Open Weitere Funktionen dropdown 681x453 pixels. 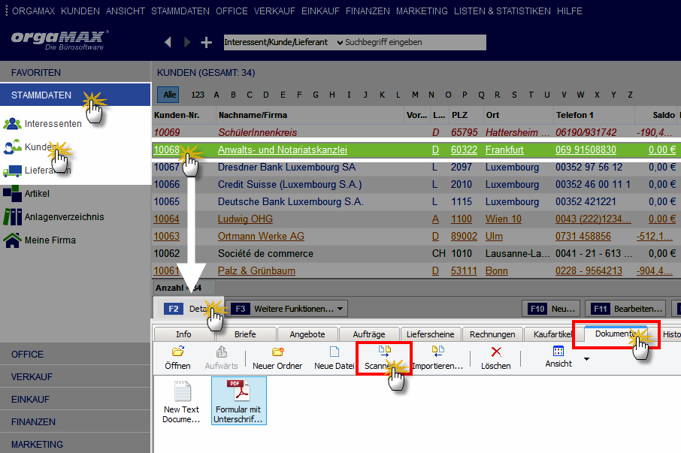click(286, 309)
